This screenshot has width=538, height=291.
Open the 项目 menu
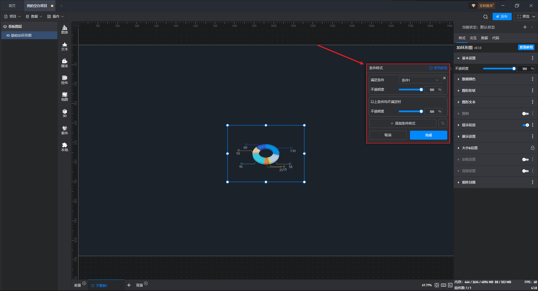click(x=13, y=17)
